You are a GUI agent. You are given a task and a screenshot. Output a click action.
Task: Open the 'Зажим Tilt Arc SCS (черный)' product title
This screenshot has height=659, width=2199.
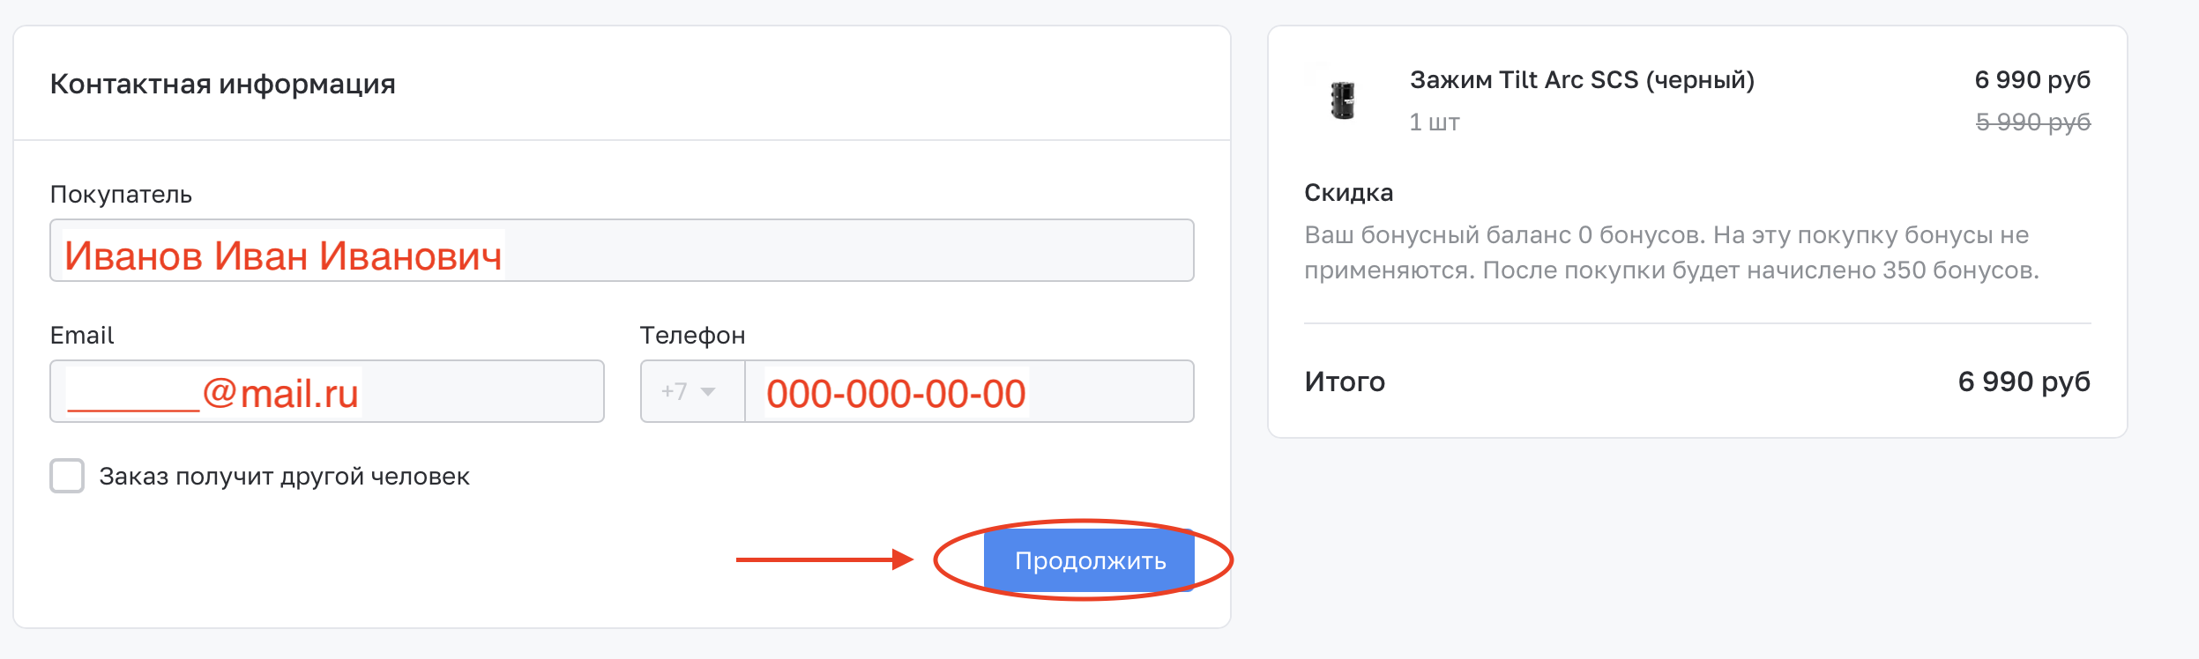[x=1582, y=80]
